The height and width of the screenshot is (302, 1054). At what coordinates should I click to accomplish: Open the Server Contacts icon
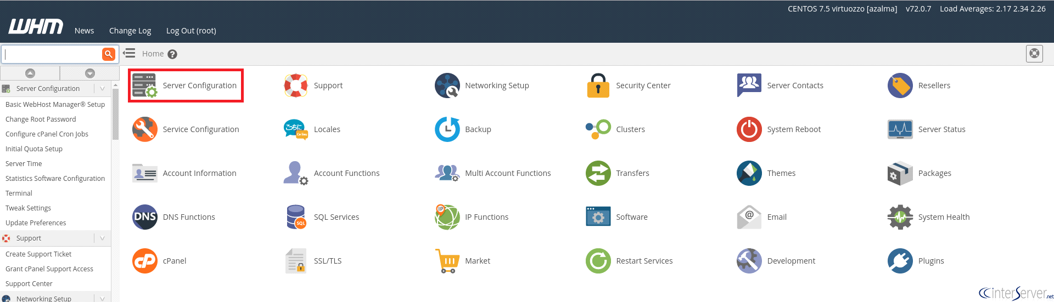[749, 86]
